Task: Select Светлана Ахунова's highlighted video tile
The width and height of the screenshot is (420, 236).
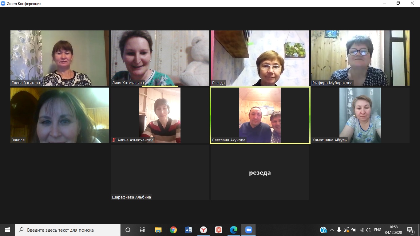Action: [x=260, y=115]
